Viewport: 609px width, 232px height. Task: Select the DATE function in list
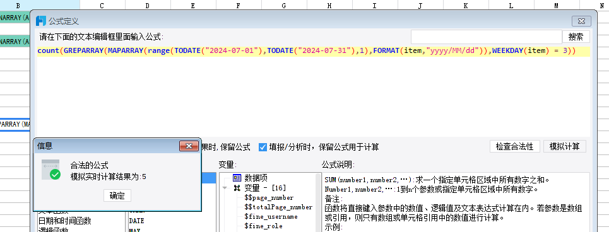click(x=137, y=221)
